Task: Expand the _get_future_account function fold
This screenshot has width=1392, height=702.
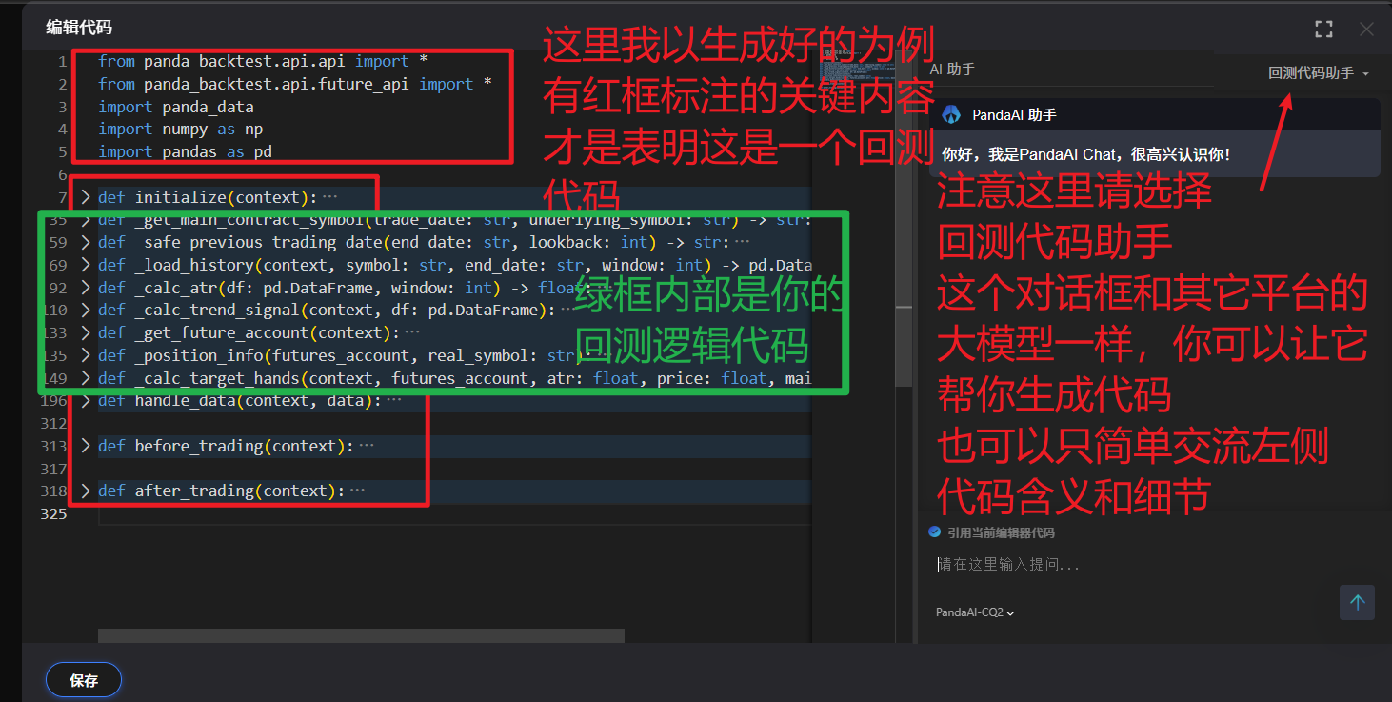Action: point(85,332)
